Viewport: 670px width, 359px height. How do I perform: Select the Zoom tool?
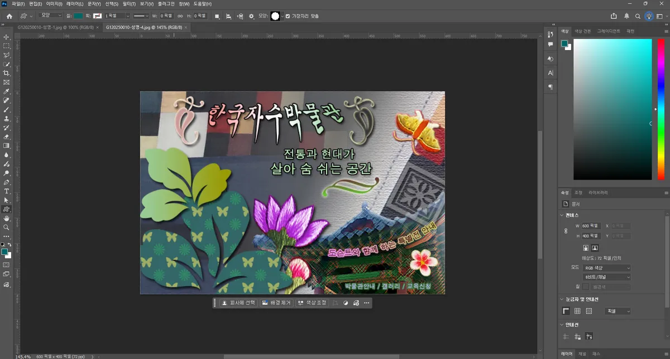coord(7,227)
